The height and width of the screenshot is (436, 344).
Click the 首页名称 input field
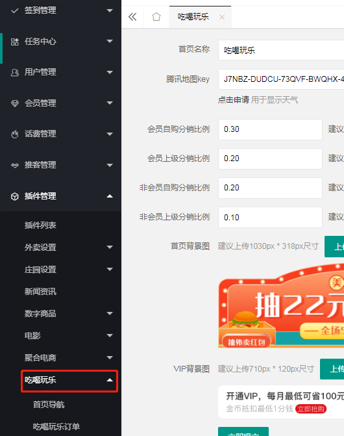tap(281, 50)
